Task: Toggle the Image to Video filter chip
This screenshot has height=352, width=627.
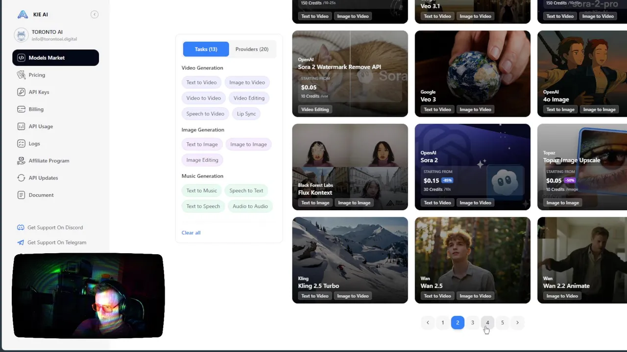Action: click(x=247, y=82)
